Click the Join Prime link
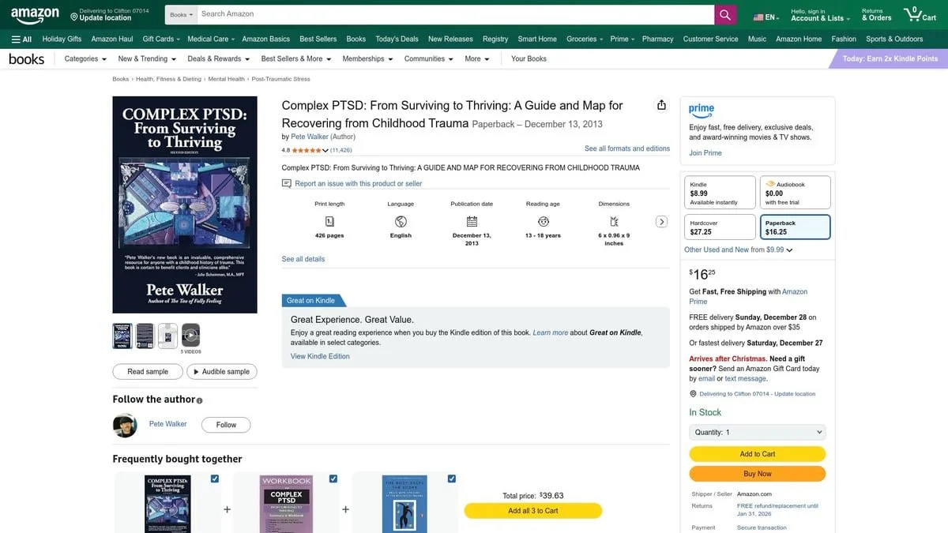 point(705,153)
